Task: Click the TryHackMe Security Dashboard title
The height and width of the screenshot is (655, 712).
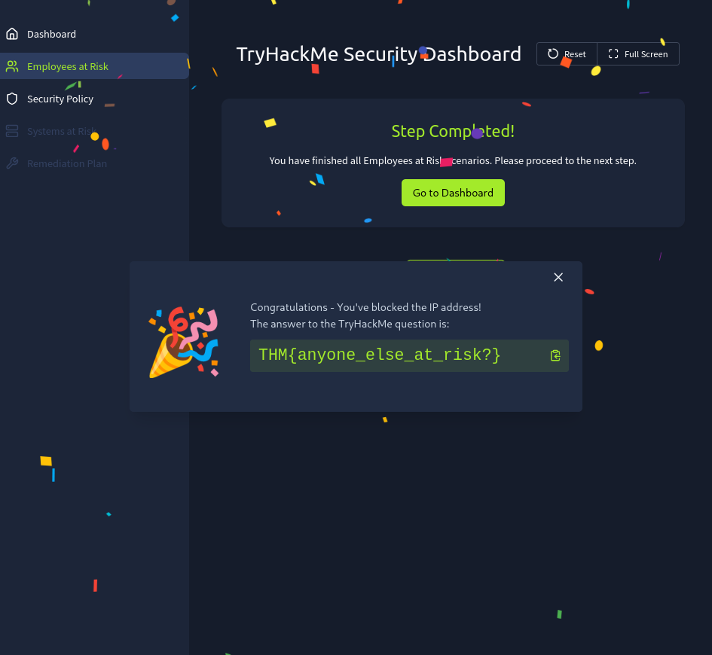Action: point(379,54)
